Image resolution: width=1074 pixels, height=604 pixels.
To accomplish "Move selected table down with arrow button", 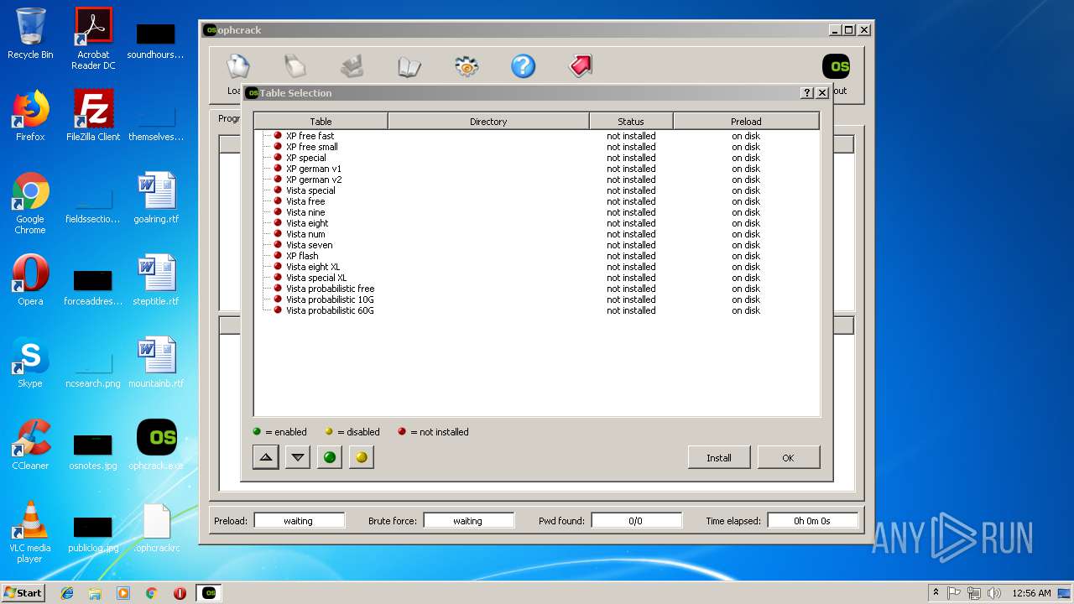I will 298,457.
